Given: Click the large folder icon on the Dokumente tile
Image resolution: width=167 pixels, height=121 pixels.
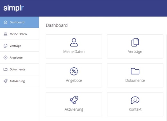Looking at the screenshot, I should click(135, 71).
